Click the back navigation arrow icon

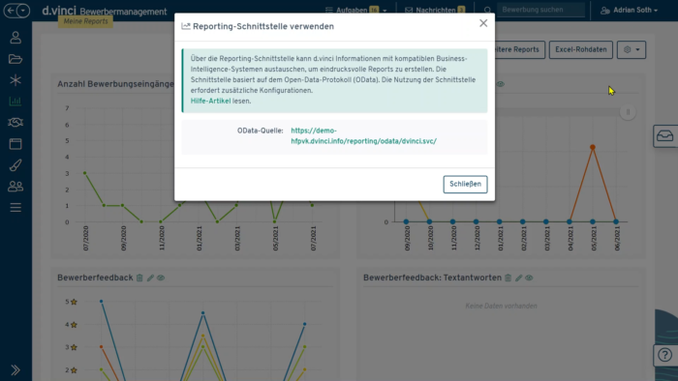[11, 11]
